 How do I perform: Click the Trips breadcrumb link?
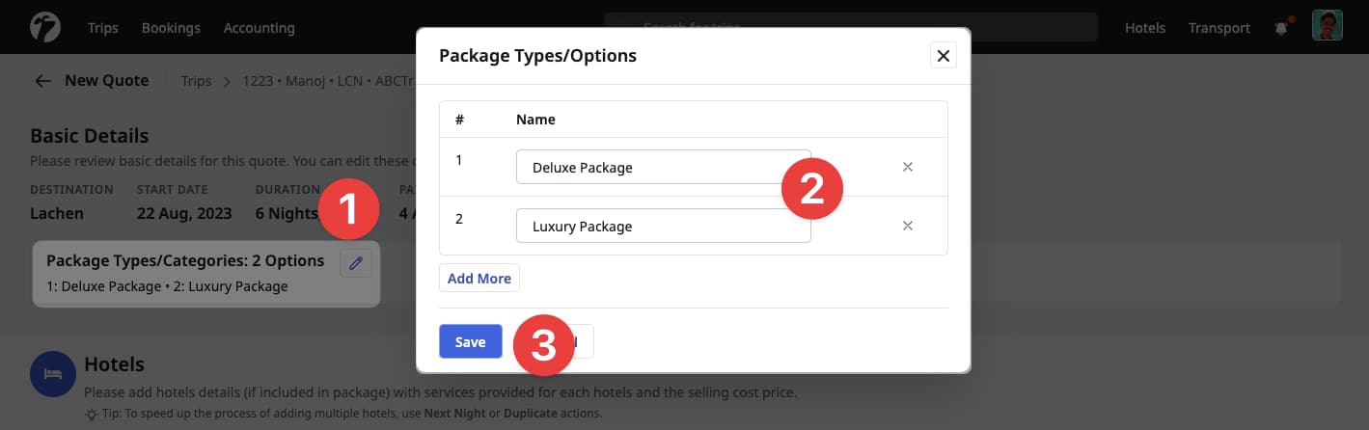tap(196, 81)
